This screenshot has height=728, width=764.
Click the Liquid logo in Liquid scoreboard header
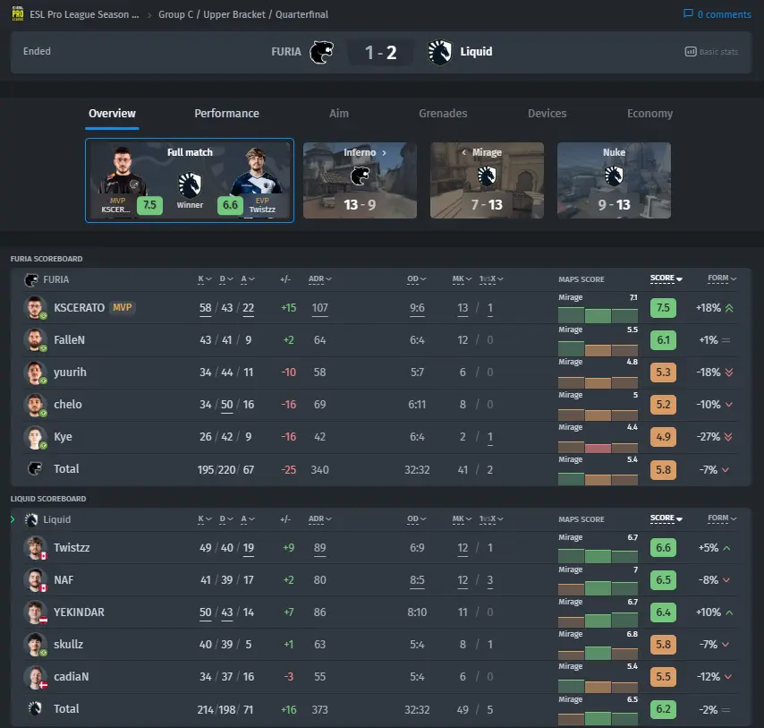pyautogui.click(x=31, y=519)
